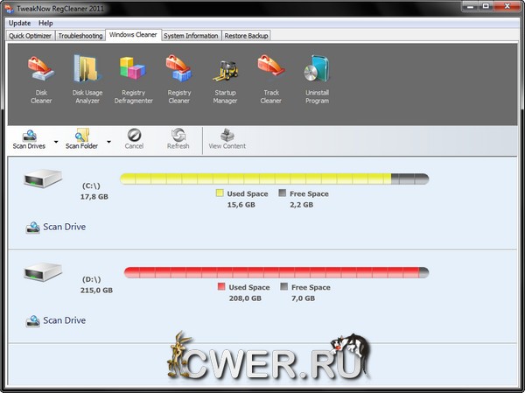The image size is (525, 393).
Task: Open Uninstall Program tool
Action: (x=317, y=77)
